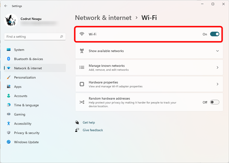Open the Accessibility settings category
This screenshot has height=163, width=229.
point(35,123)
